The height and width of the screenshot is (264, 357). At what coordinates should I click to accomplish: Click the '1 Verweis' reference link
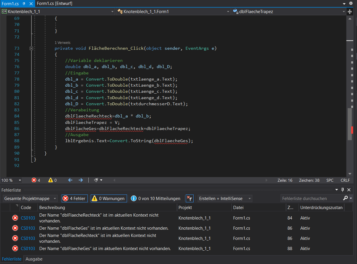point(63,42)
